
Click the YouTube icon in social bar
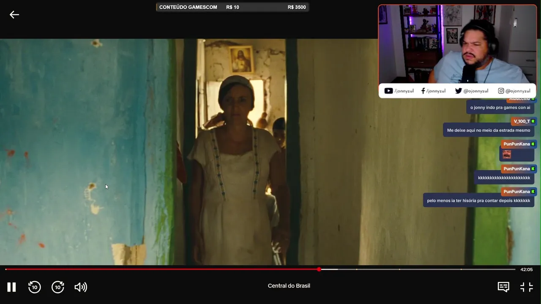click(388, 91)
